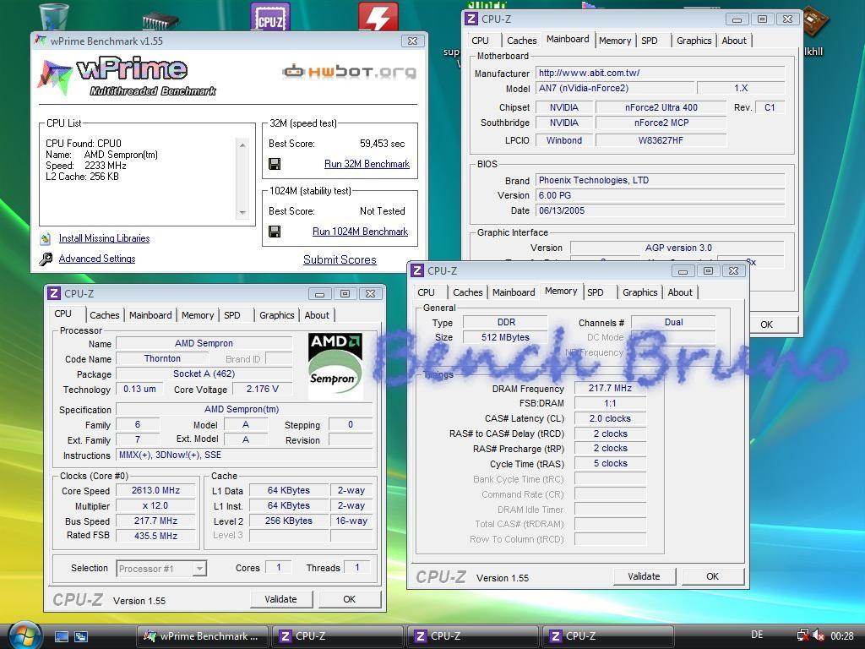Viewport: 865px width, 649px height.
Task: Click the DRAM Frequency 217.7 MHz value
Action: (x=610, y=388)
